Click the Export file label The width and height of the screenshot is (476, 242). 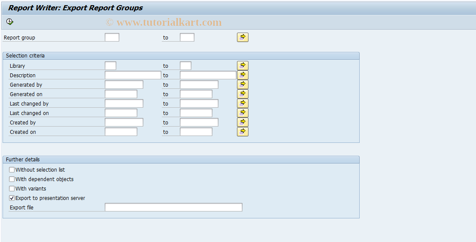point(21,207)
